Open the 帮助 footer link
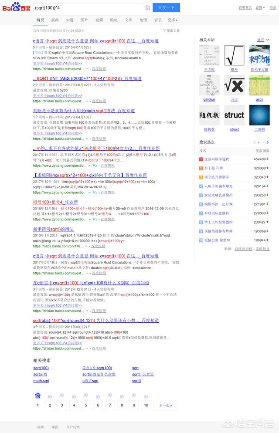This screenshot has height=433, width=279. [41, 427]
